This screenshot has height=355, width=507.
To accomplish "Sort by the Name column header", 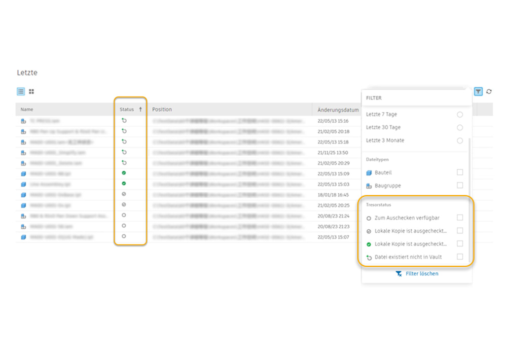I will click(x=27, y=110).
